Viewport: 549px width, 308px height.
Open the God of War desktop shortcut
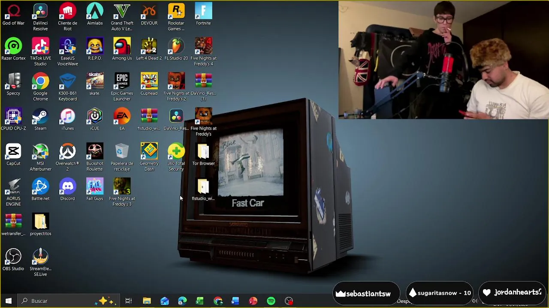13,15
